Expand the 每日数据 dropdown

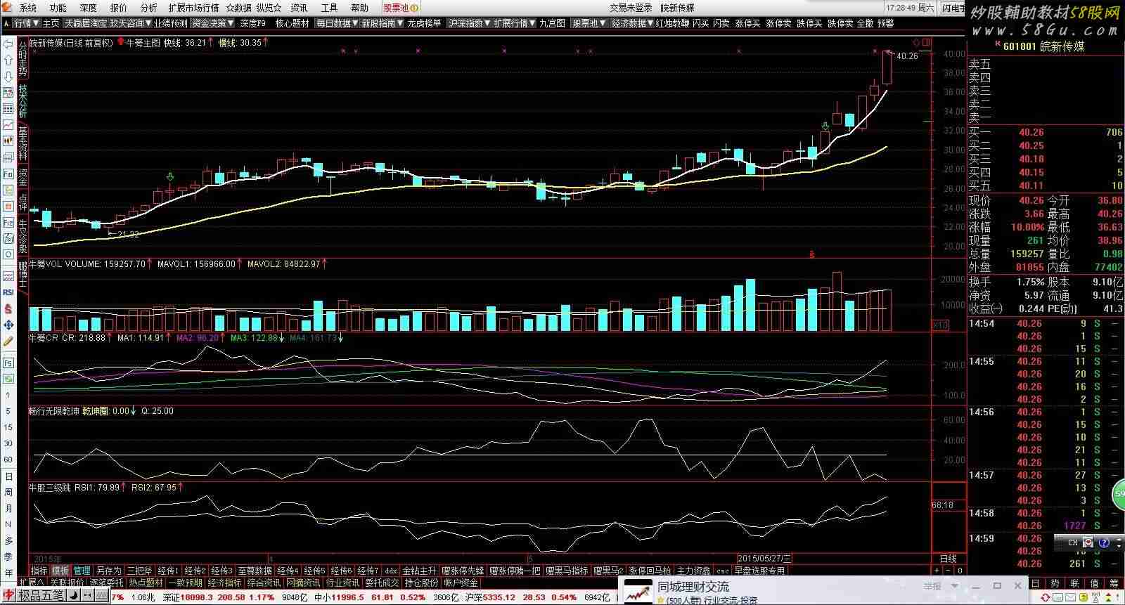click(x=337, y=23)
